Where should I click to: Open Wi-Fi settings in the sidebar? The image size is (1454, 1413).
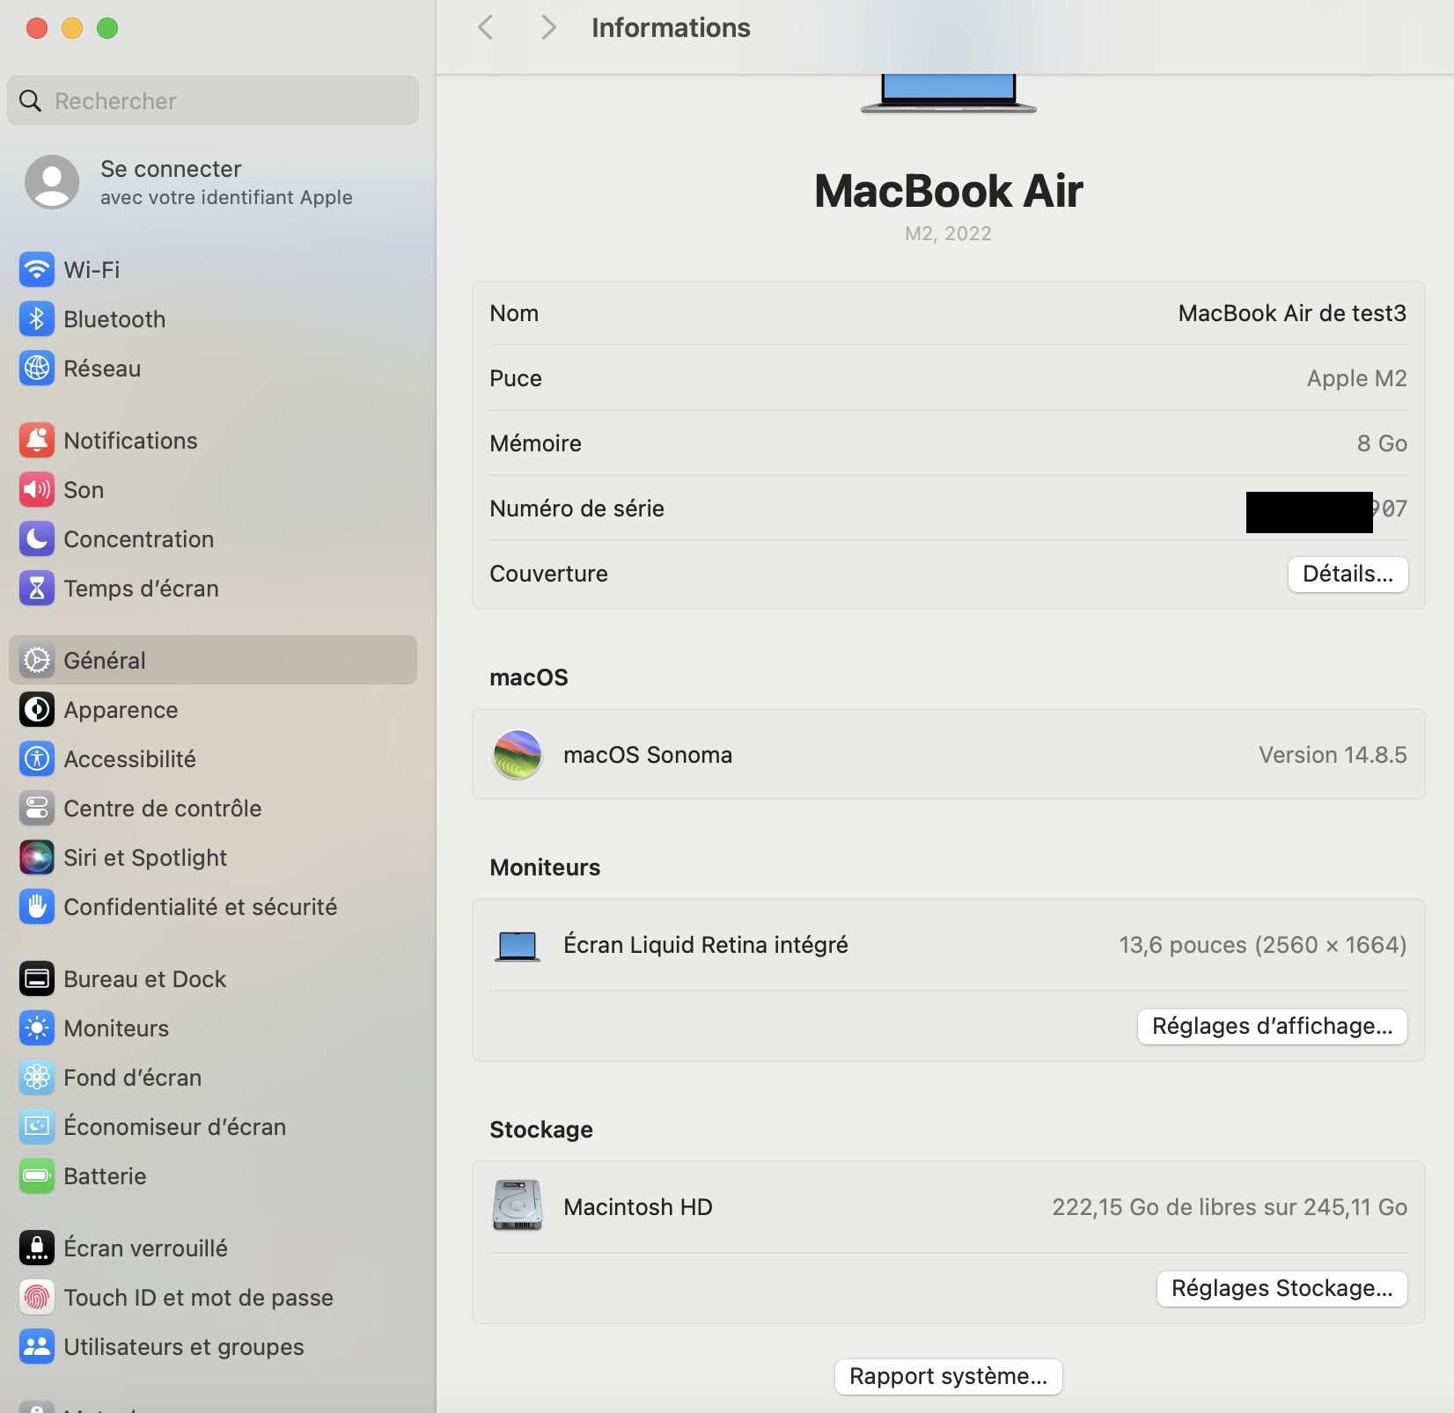pos(92,270)
